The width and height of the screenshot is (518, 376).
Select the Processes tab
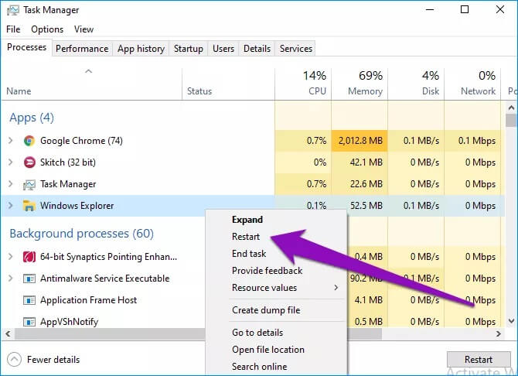tap(26, 47)
